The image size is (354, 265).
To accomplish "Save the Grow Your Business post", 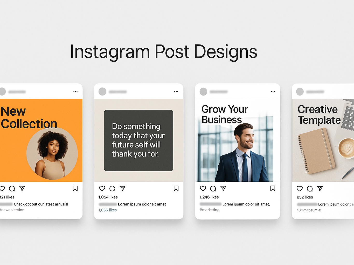I will coord(273,188).
